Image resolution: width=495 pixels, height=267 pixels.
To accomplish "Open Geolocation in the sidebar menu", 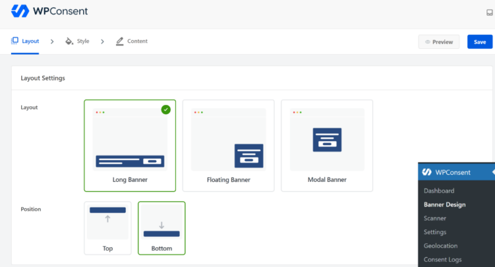I will (x=440, y=246).
